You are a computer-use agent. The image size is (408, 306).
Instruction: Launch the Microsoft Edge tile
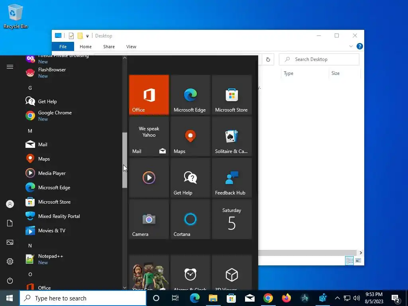click(190, 95)
